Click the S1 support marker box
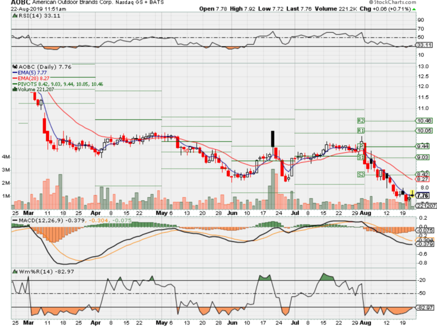437x327 pixels. tap(361, 158)
